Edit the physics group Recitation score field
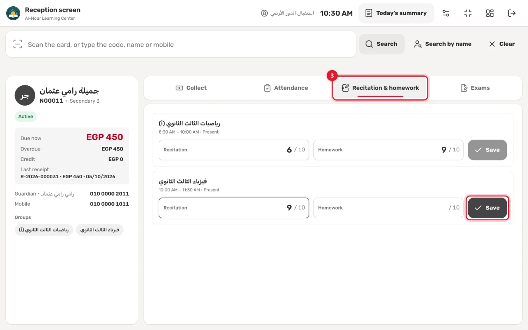Screen dimensions: 528x330 point(234,208)
